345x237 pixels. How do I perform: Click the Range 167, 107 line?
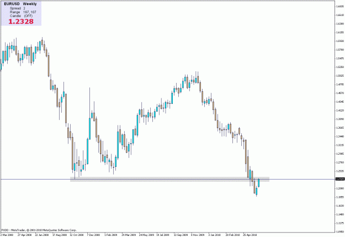tap(23, 12)
